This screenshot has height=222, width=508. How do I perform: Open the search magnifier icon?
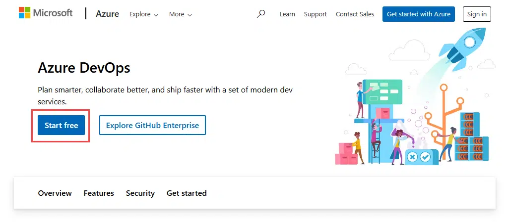coord(261,14)
